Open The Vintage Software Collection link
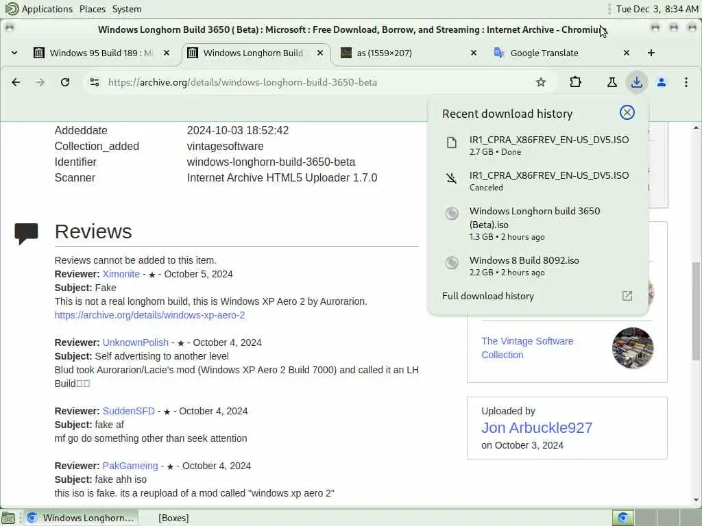This screenshot has height=526, width=702. [x=527, y=347]
